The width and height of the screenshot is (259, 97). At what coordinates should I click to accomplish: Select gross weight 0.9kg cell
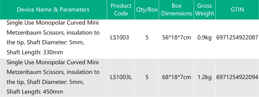pyautogui.click(x=204, y=38)
